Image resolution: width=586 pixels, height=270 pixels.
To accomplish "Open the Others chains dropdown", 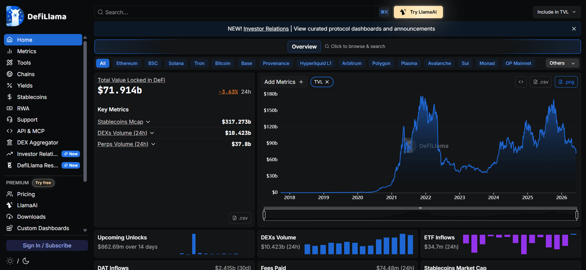I will (x=562, y=63).
